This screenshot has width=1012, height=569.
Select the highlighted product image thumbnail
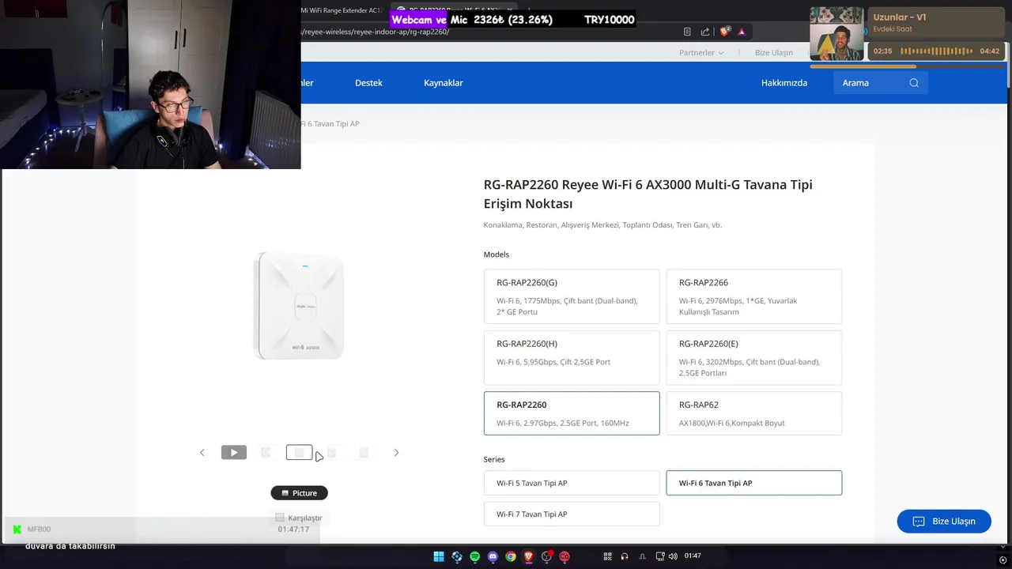coord(299,453)
